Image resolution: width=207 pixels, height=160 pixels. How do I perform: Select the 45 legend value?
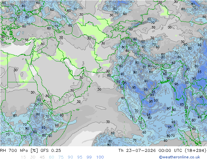pyautogui.click(x=42, y=157)
